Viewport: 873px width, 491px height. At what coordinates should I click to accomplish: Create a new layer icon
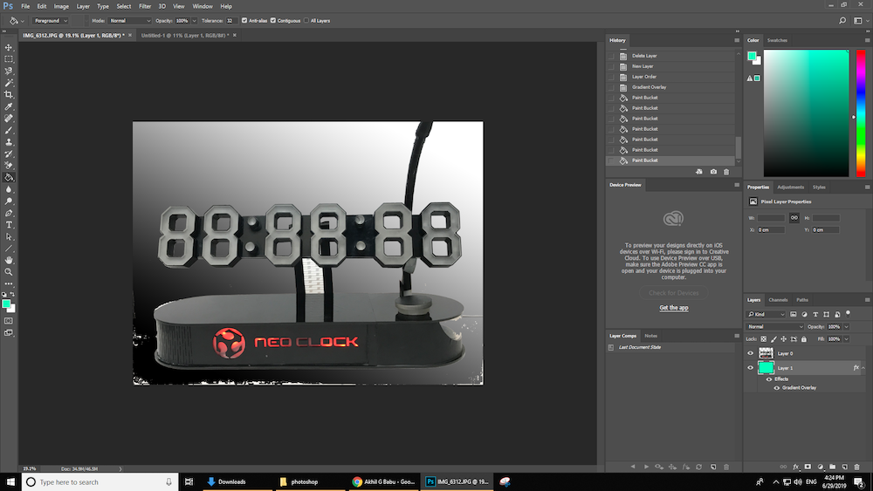tap(844, 467)
